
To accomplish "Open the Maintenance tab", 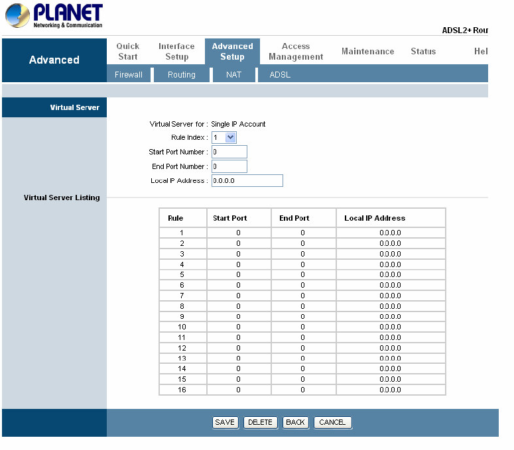I will tap(367, 51).
